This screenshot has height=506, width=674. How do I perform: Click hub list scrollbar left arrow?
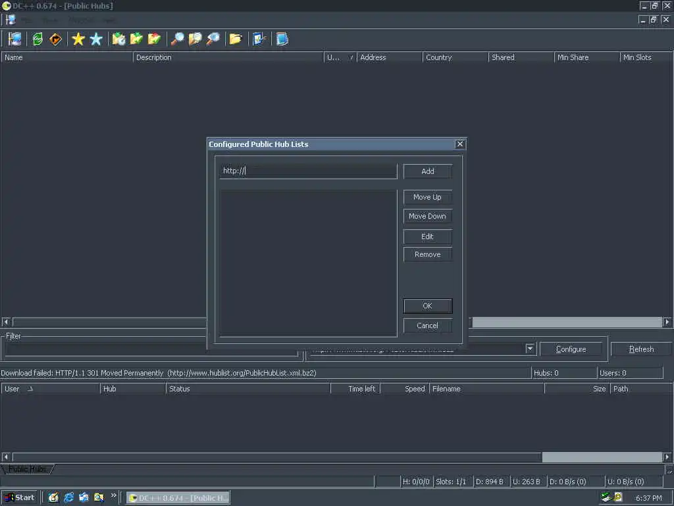[6, 322]
